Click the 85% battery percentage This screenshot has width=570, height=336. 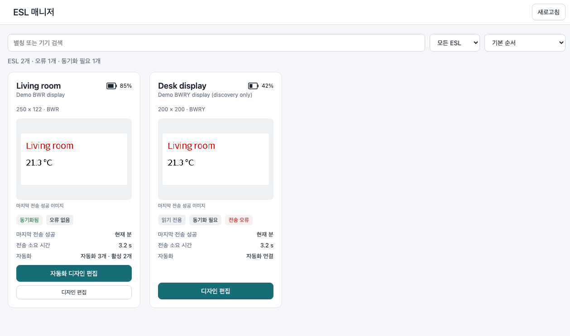click(x=126, y=86)
